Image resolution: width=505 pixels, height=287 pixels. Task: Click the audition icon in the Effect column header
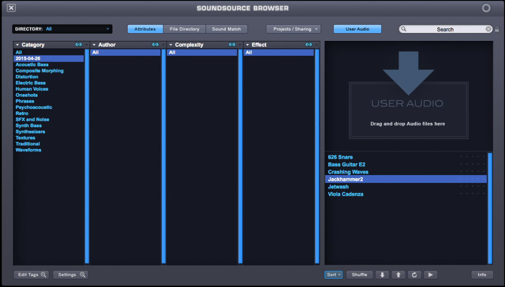coord(308,44)
